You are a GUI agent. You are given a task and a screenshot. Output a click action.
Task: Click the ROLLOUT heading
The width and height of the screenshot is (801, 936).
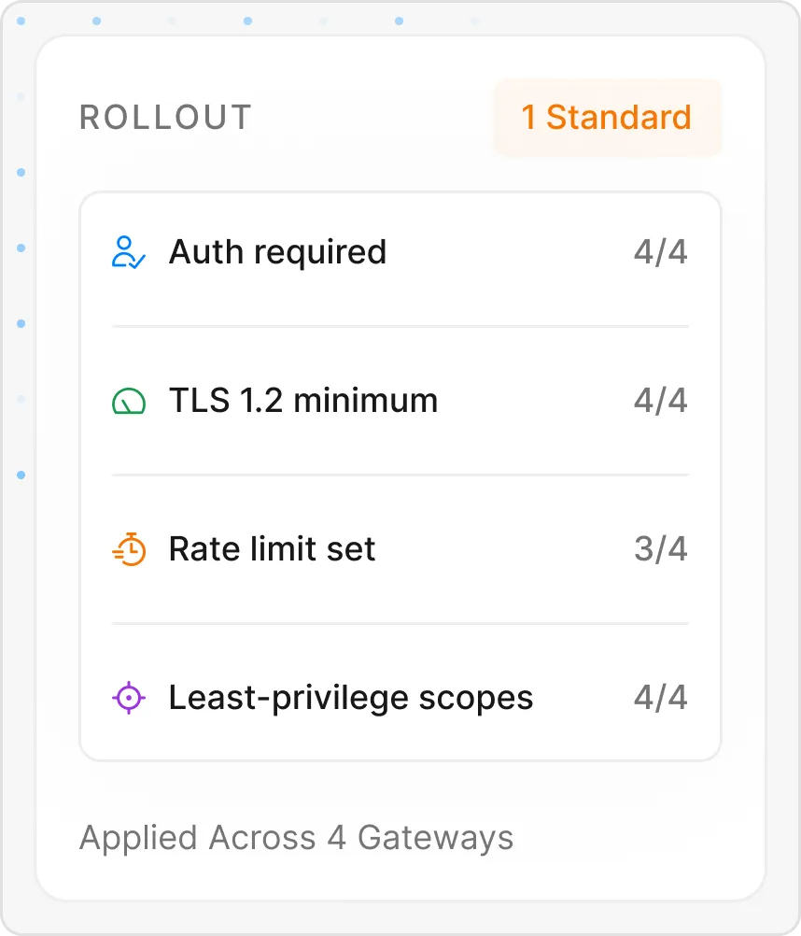click(x=166, y=117)
